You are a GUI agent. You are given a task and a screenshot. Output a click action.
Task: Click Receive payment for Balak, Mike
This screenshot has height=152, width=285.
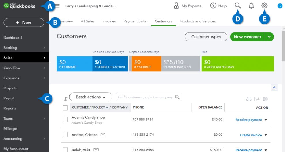(x=249, y=150)
